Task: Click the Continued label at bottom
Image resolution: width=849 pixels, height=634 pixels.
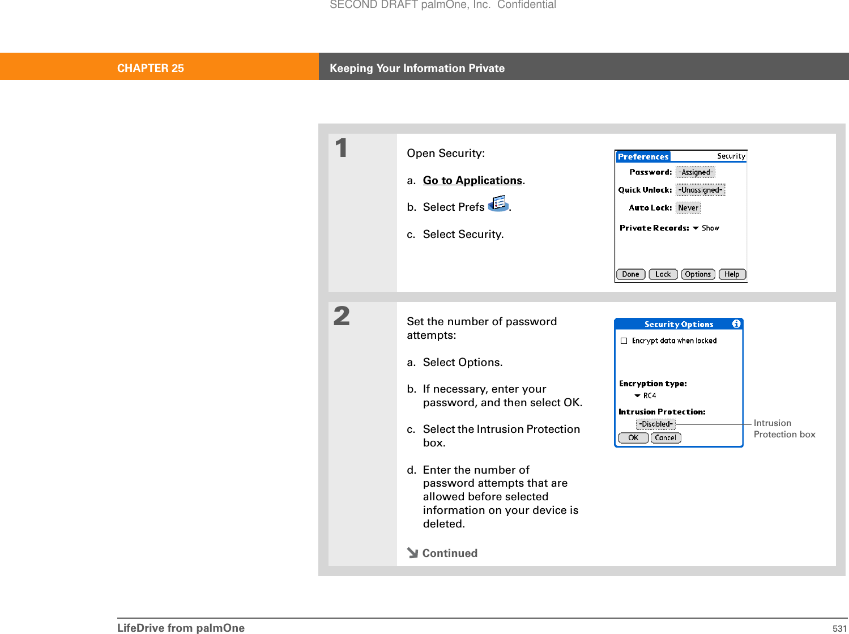Action: [450, 553]
